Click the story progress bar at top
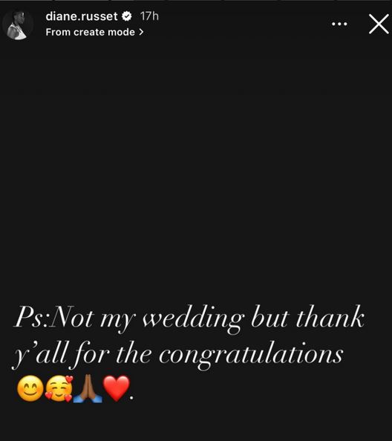The image size is (392, 441). [x=196, y=1]
